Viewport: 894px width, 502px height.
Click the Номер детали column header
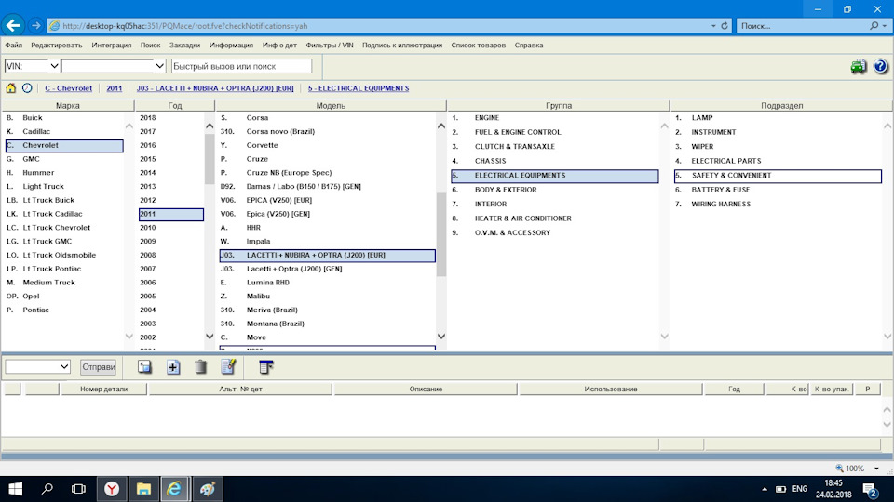pyautogui.click(x=103, y=390)
